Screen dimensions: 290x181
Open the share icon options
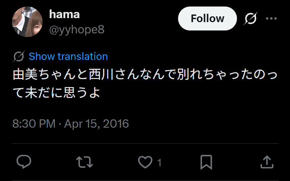[x=267, y=162]
